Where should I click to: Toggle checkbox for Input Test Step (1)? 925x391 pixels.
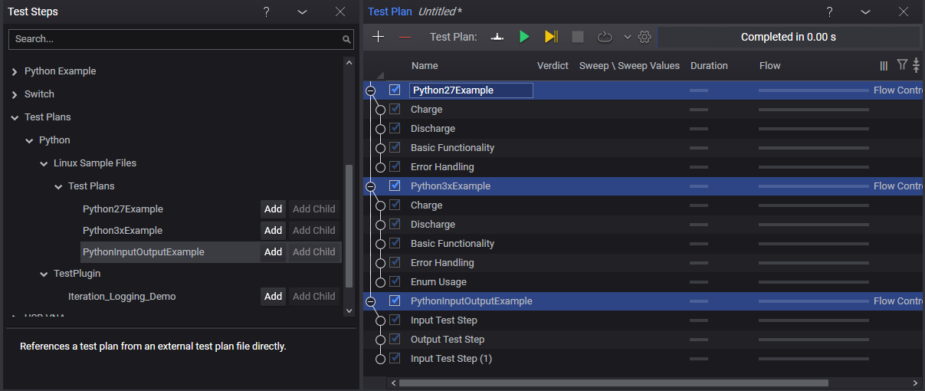pos(395,358)
